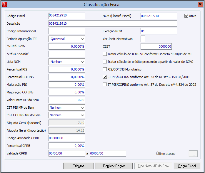The width and height of the screenshot is (205, 173).
Task: Tick crédito presumido ICMS calculation checkbox
Action: pyautogui.click(x=105, y=62)
